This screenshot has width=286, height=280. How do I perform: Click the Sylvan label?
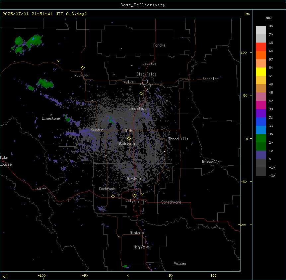(x=129, y=81)
